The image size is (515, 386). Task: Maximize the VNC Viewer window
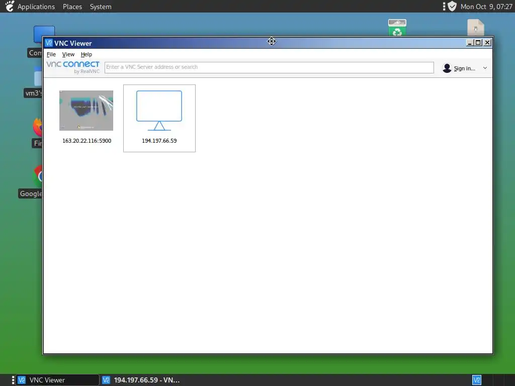[478, 43]
